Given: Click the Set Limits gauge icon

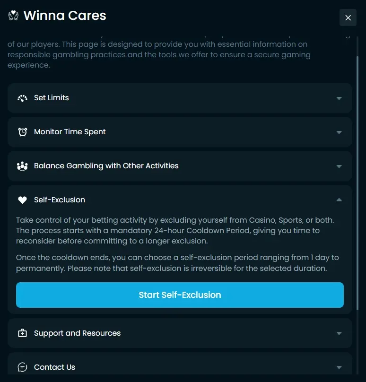Looking at the screenshot, I should [x=22, y=98].
